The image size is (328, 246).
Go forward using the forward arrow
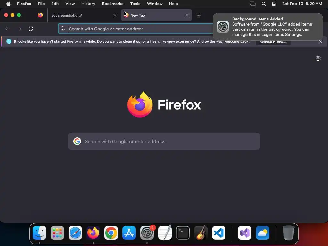click(19, 29)
